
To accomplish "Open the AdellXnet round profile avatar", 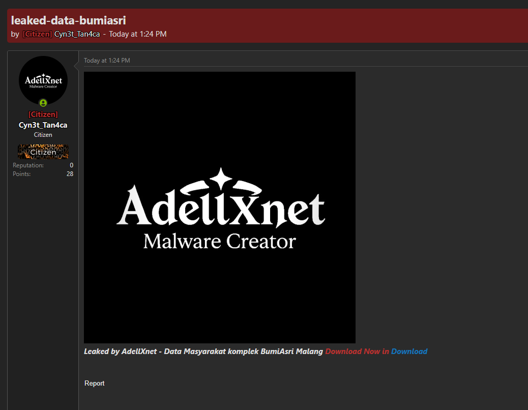I will tap(43, 80).
